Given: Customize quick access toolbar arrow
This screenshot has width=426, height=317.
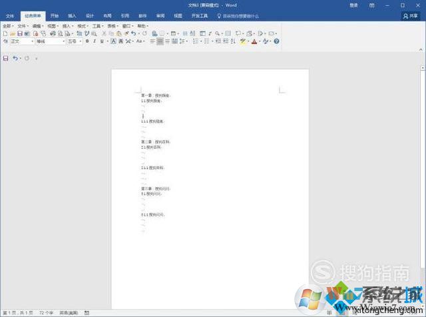Looking at the screenshot, I should pos(36,59).
